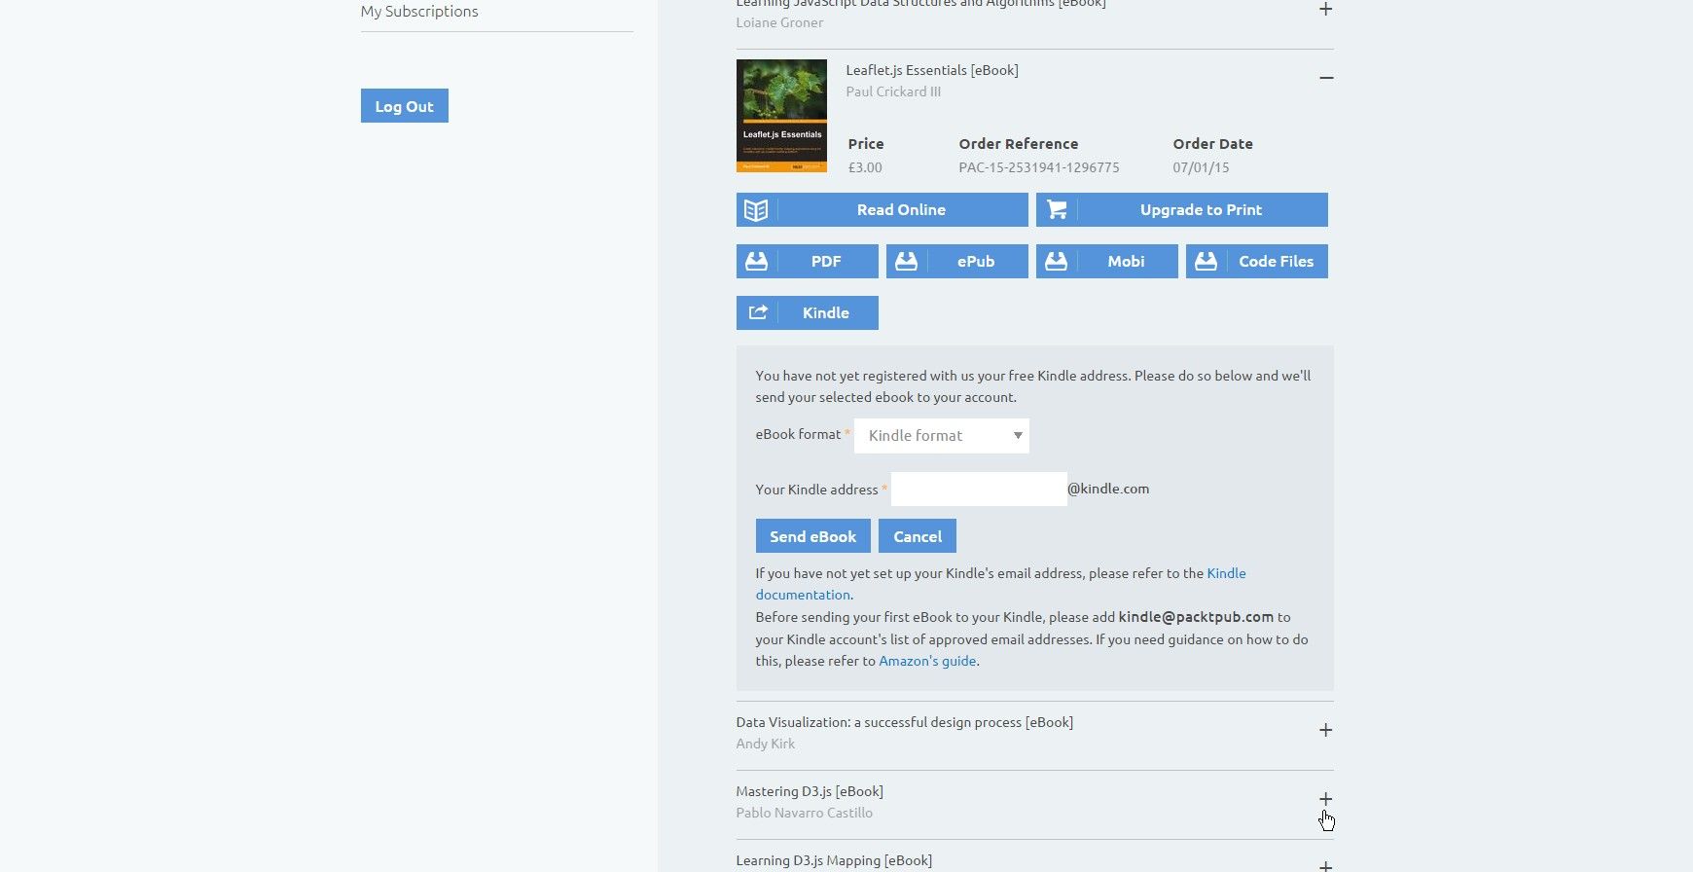Click the Leaflet.js Essentials cover thumbnail
Viewport: 1693px width, 872px height.
click(x=781, y=116)
